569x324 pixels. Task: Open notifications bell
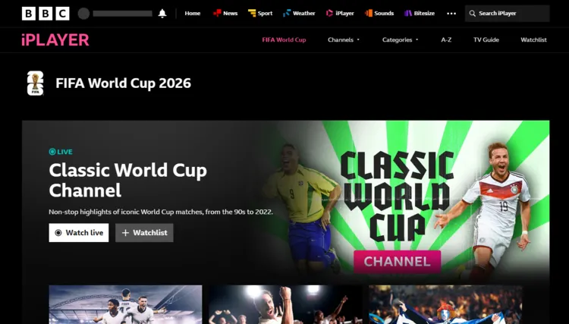[x=162, y=14]
